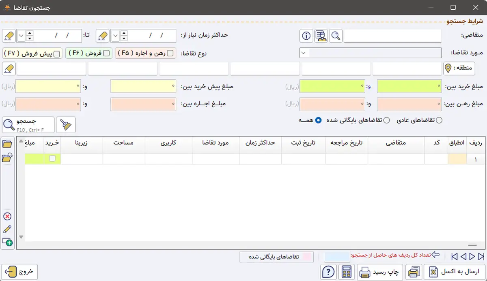Click the pencil edit icon in left sidebar
This screenshot has width=487, height=281.
coord(7,229)
